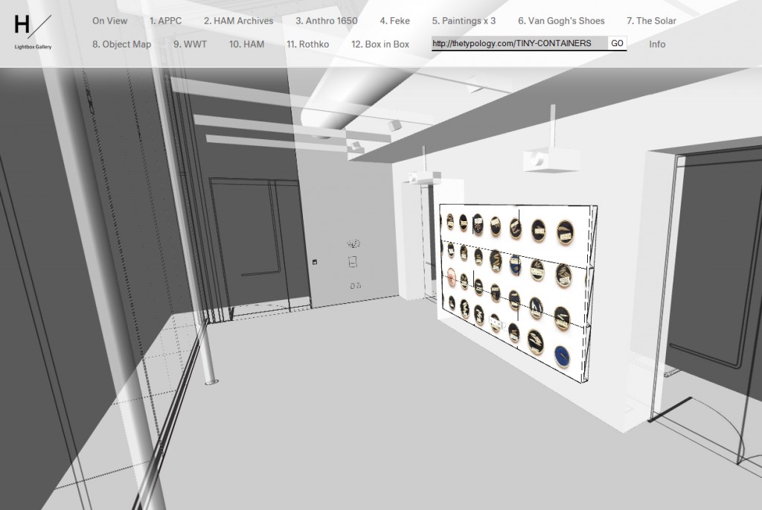Click the ceiling projector above the display wall

[x=540, y=158]
